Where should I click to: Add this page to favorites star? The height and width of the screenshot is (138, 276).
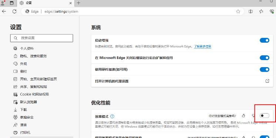[238, 11]
